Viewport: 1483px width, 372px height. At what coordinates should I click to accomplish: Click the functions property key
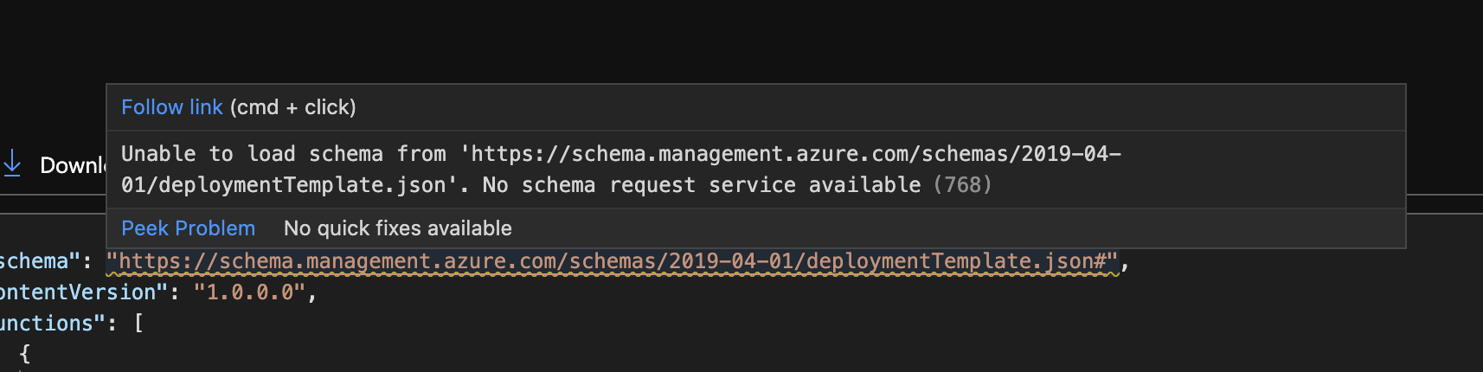[48, 324]
